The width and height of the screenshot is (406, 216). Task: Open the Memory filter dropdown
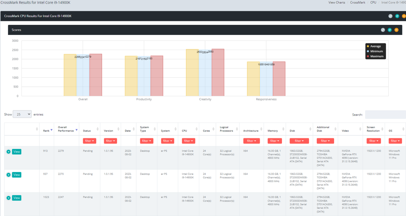coord(275,141)
